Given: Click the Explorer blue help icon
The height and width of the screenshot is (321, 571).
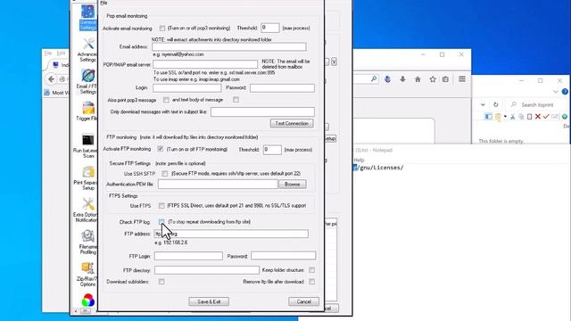Looking at the screenshot, I should tap(565, 92).
